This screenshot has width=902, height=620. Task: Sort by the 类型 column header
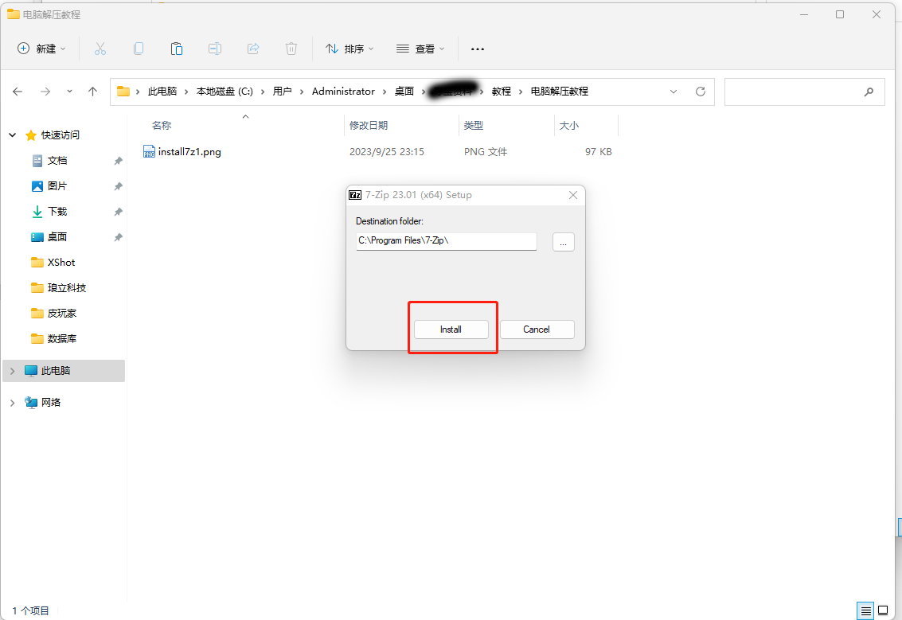pyautogui.click(x=474, y=126)
